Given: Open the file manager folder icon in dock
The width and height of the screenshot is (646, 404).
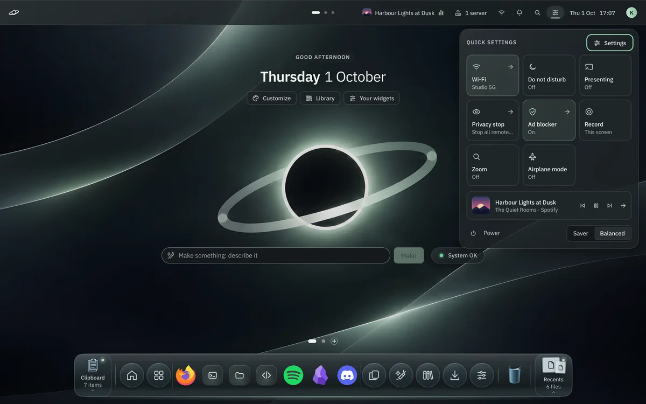Looking at the screenshot, I should coord(240,375).
